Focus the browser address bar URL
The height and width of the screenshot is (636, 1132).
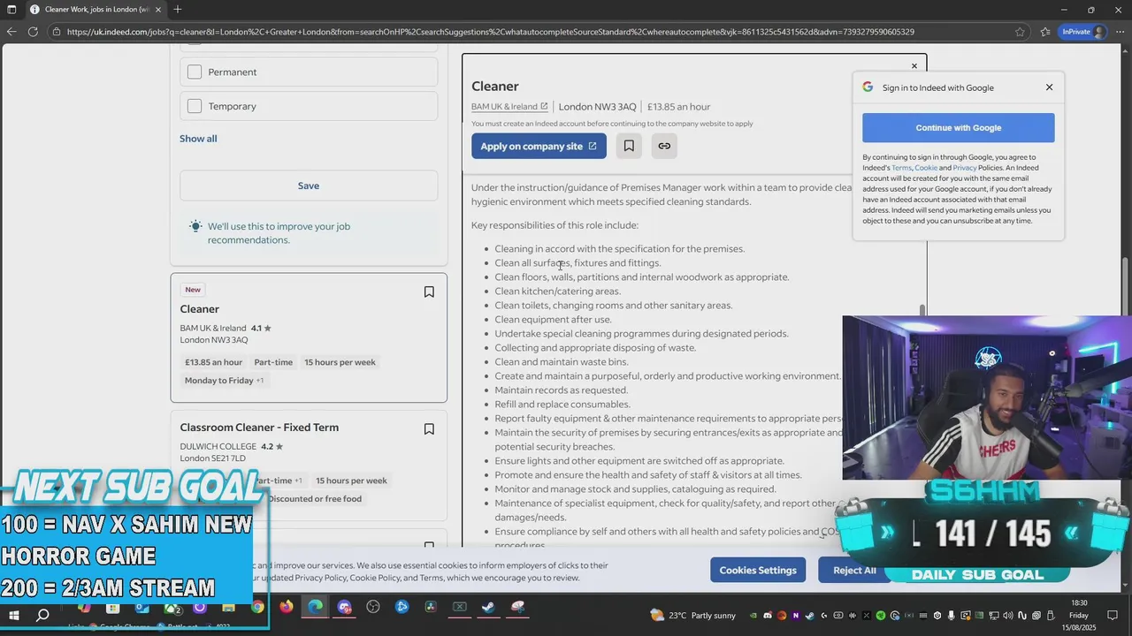coord(491,32)
